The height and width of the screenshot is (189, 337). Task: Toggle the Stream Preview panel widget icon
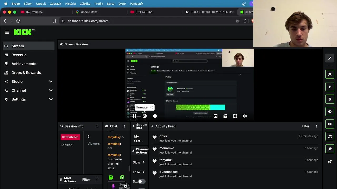(x=330, y=74)
